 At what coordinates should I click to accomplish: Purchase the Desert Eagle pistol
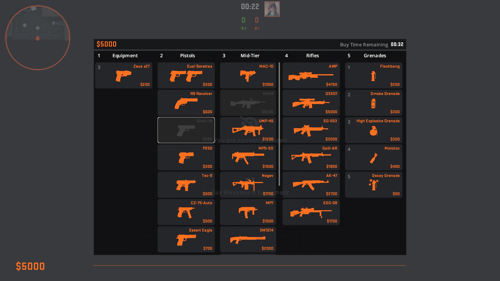pos(186,239)
